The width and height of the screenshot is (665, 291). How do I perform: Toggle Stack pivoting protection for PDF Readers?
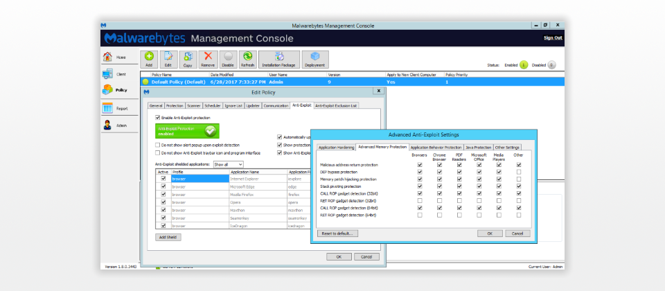click(x=459, y=186)
